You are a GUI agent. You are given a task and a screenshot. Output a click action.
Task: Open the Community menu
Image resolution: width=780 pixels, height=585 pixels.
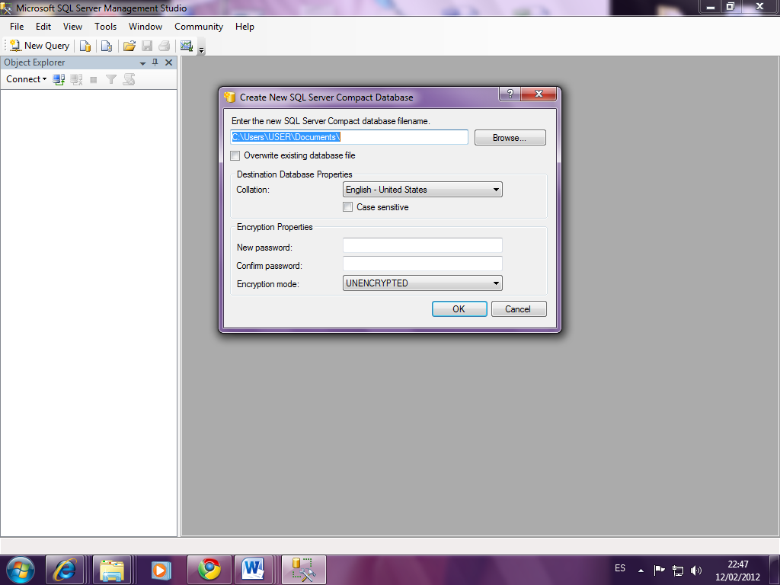point(199,27)
